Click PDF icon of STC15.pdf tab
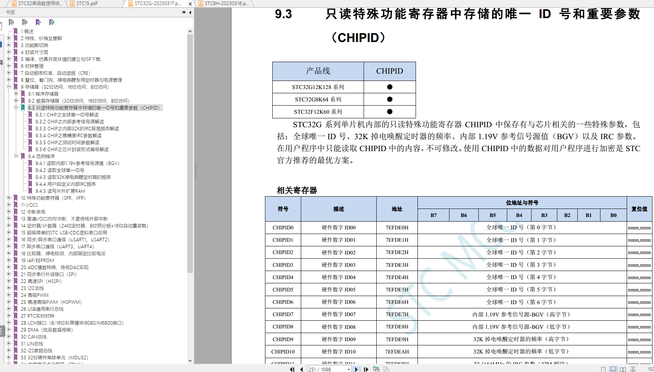The height and width of the screenshot is (372, 654). point(72,3)
